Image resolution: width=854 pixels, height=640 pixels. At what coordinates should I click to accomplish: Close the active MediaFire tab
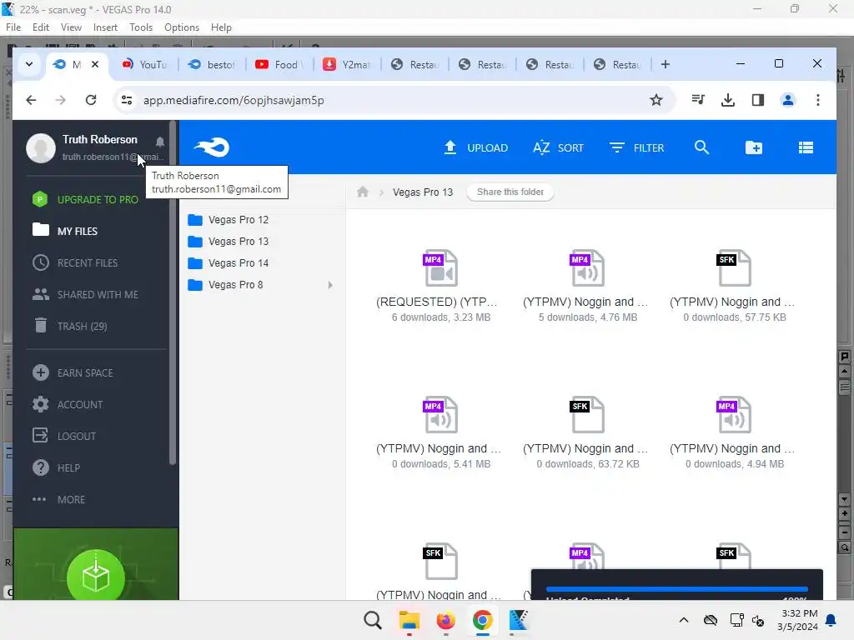coord(95,64)
